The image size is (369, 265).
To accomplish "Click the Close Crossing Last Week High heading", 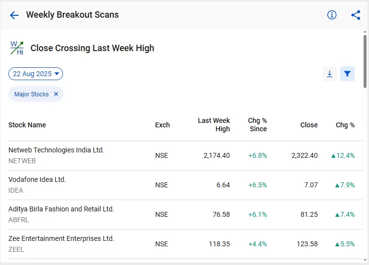I will (x=92, y=48).
